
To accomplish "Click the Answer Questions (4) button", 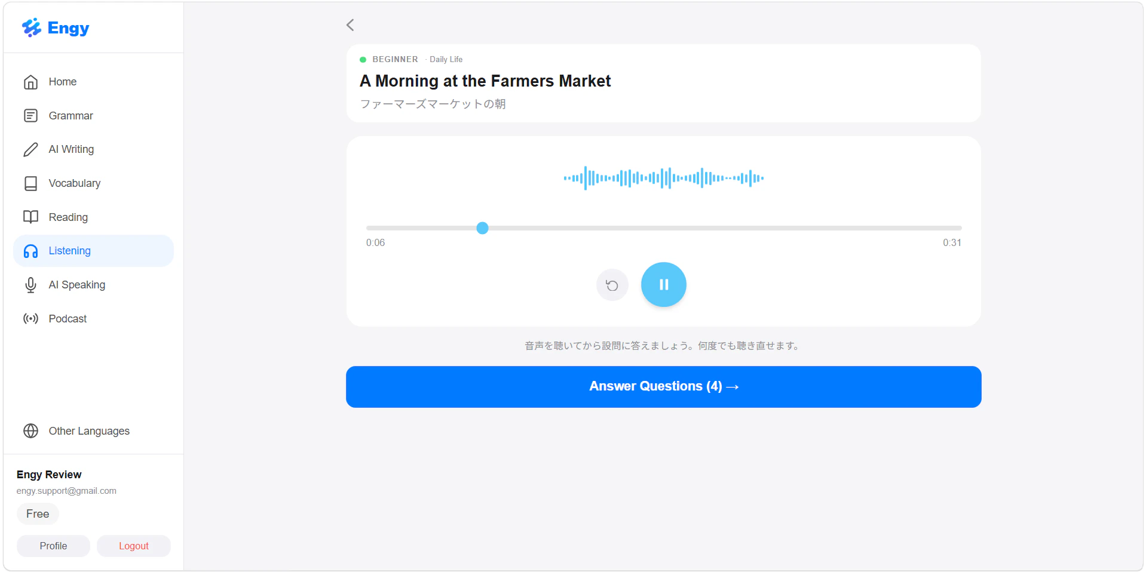I will click(663, 387).
